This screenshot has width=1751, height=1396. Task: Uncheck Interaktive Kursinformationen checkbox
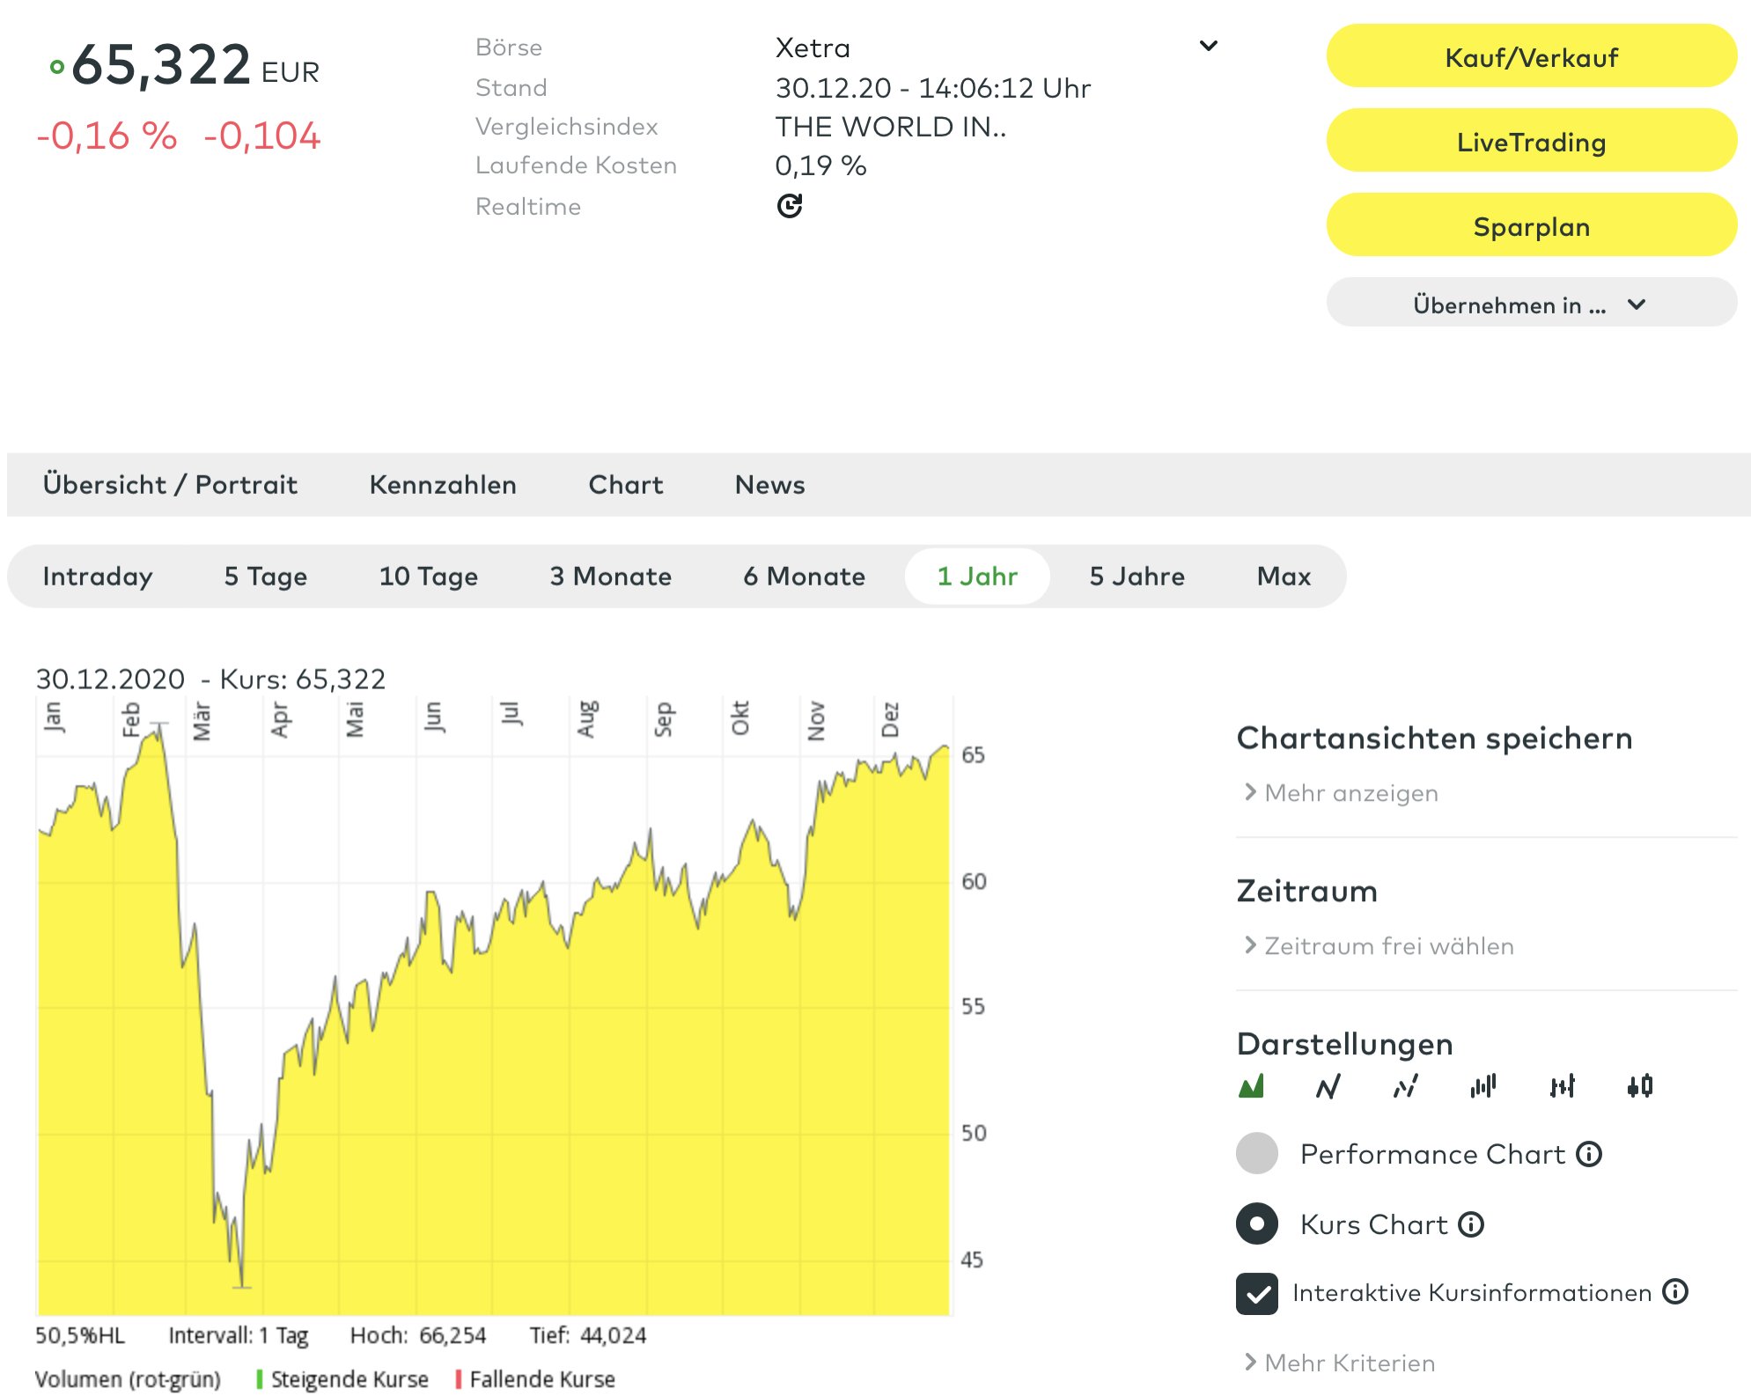1257,1293
